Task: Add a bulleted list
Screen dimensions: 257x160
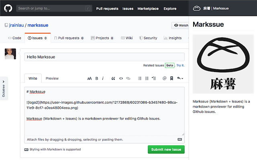Action: click(x=140, y=78)
